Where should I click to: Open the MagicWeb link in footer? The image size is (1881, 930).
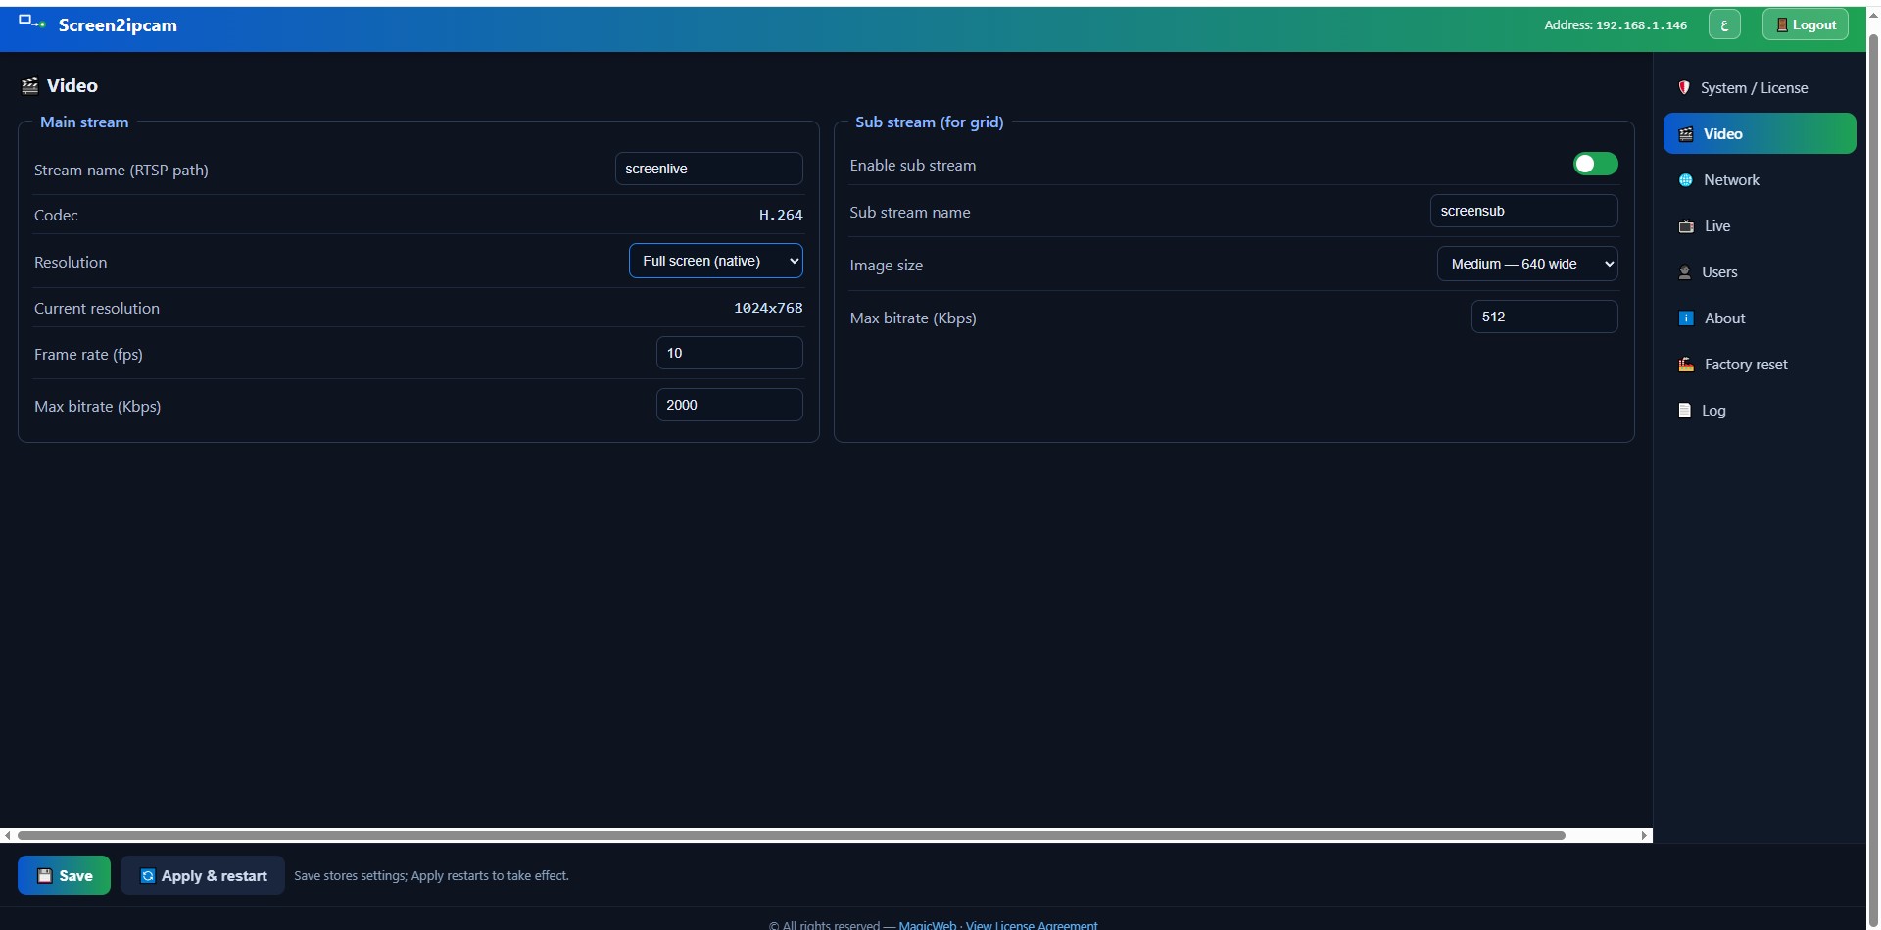click(x=928, y=924)
